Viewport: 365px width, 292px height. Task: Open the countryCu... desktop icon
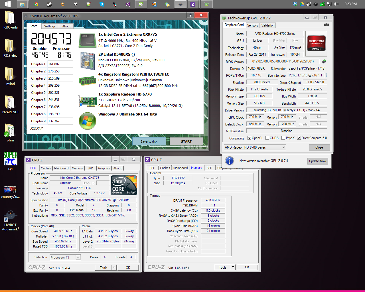click(x=11, y=192)
